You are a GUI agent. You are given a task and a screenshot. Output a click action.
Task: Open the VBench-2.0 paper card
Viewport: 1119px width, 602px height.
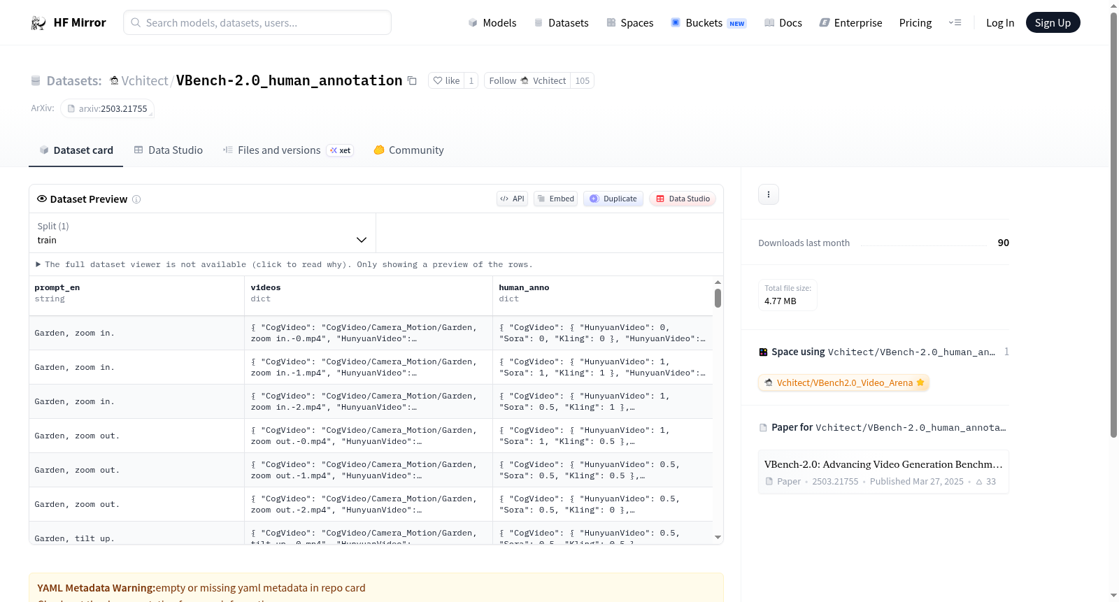tap(883, 472)
